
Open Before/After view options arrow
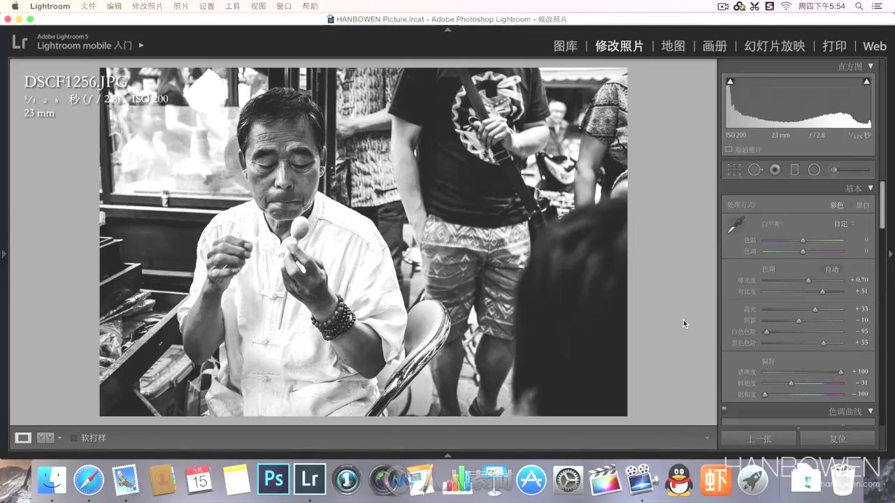pos(60,438)
